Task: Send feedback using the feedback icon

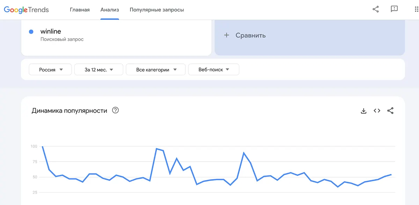Action: click(x=394, y=9)
